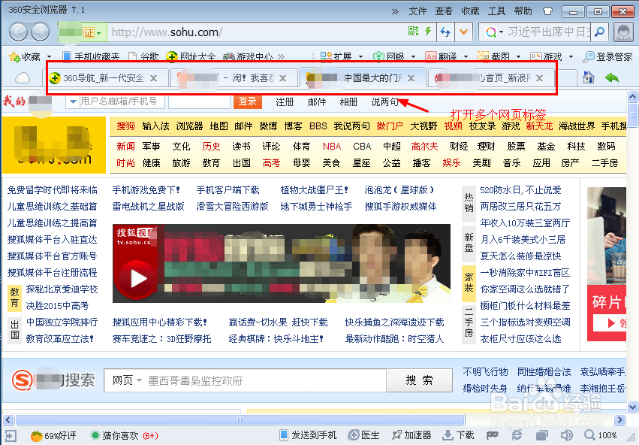The image size is (639, 445).
Task: Click the IE engine icon in status bar
Action: pos(517,435)
